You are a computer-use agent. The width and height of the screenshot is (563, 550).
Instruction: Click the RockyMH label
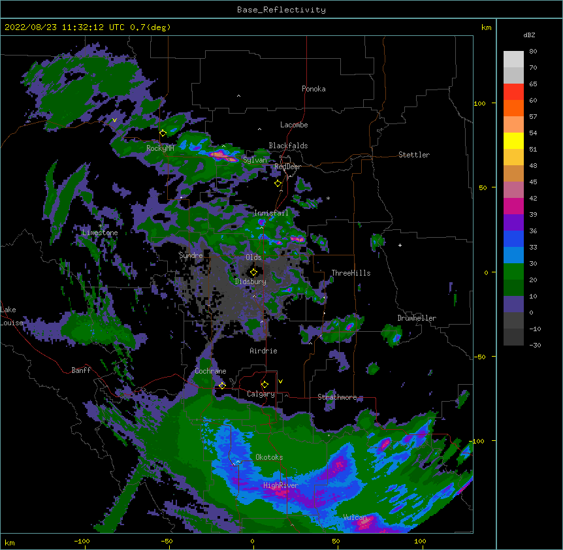coord(160,148)
